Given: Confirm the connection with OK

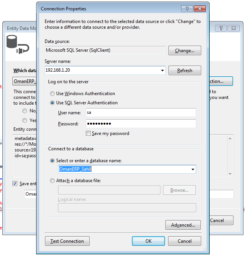Looking at the screenshot, I should (x=148, y=241).
